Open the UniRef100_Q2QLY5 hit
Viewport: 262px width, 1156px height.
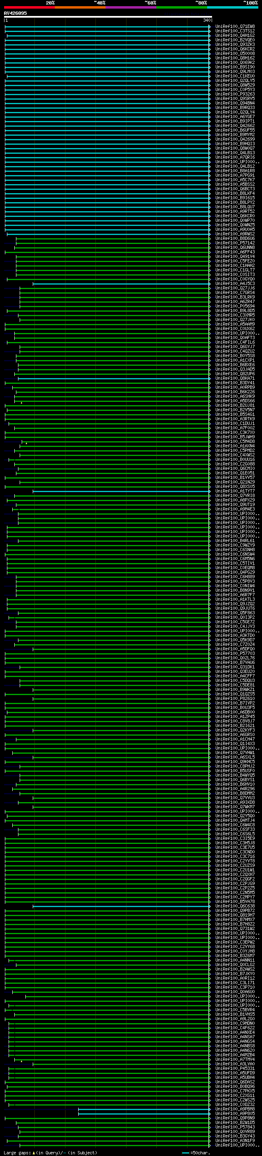235,80
